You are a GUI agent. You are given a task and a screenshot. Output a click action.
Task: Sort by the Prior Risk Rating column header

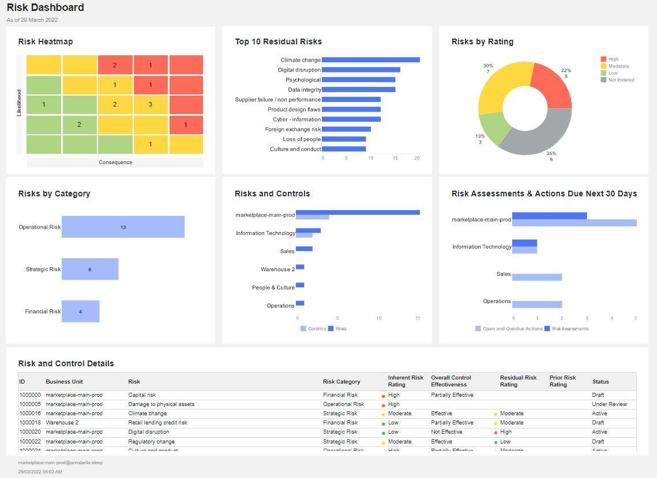pyautogui.click(x=563, y=381)
